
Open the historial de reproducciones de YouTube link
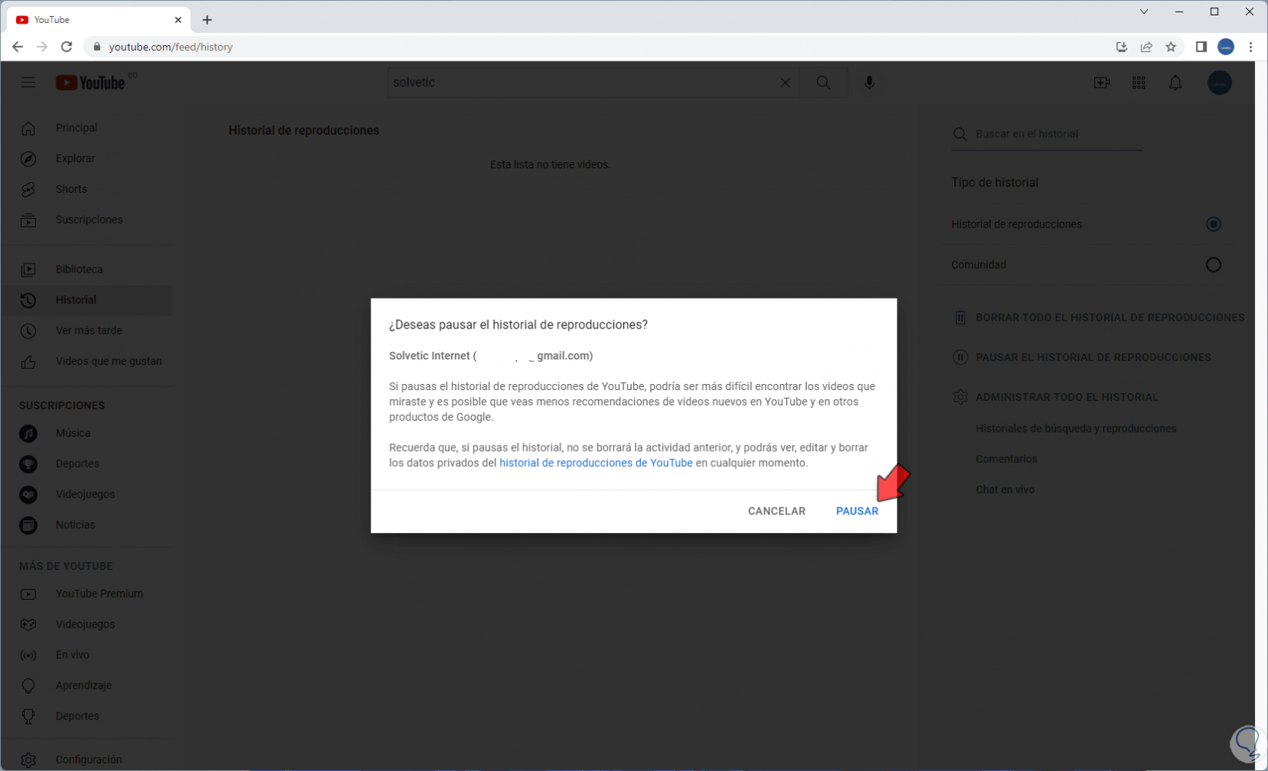pyautogui.click(x=596, y=463)
